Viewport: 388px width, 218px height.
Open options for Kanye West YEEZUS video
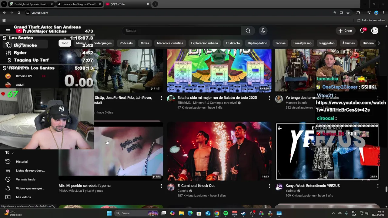tap(378, 186)
